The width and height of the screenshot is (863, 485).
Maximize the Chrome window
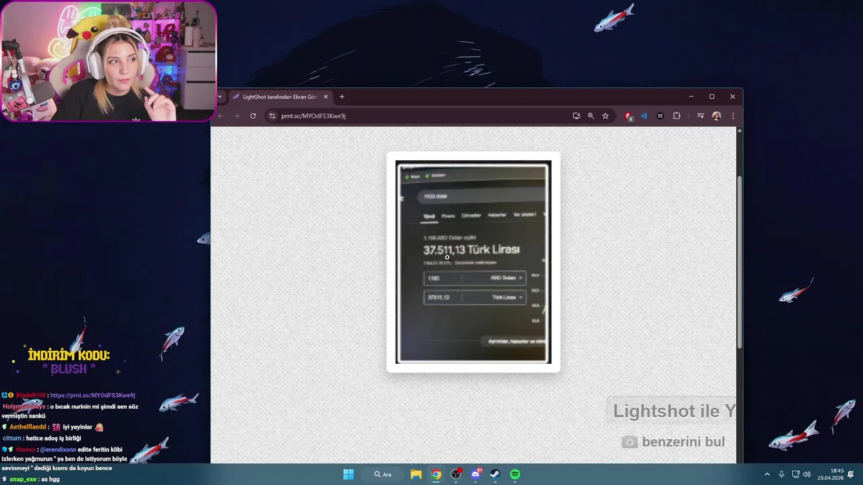[x=711, y=96]
